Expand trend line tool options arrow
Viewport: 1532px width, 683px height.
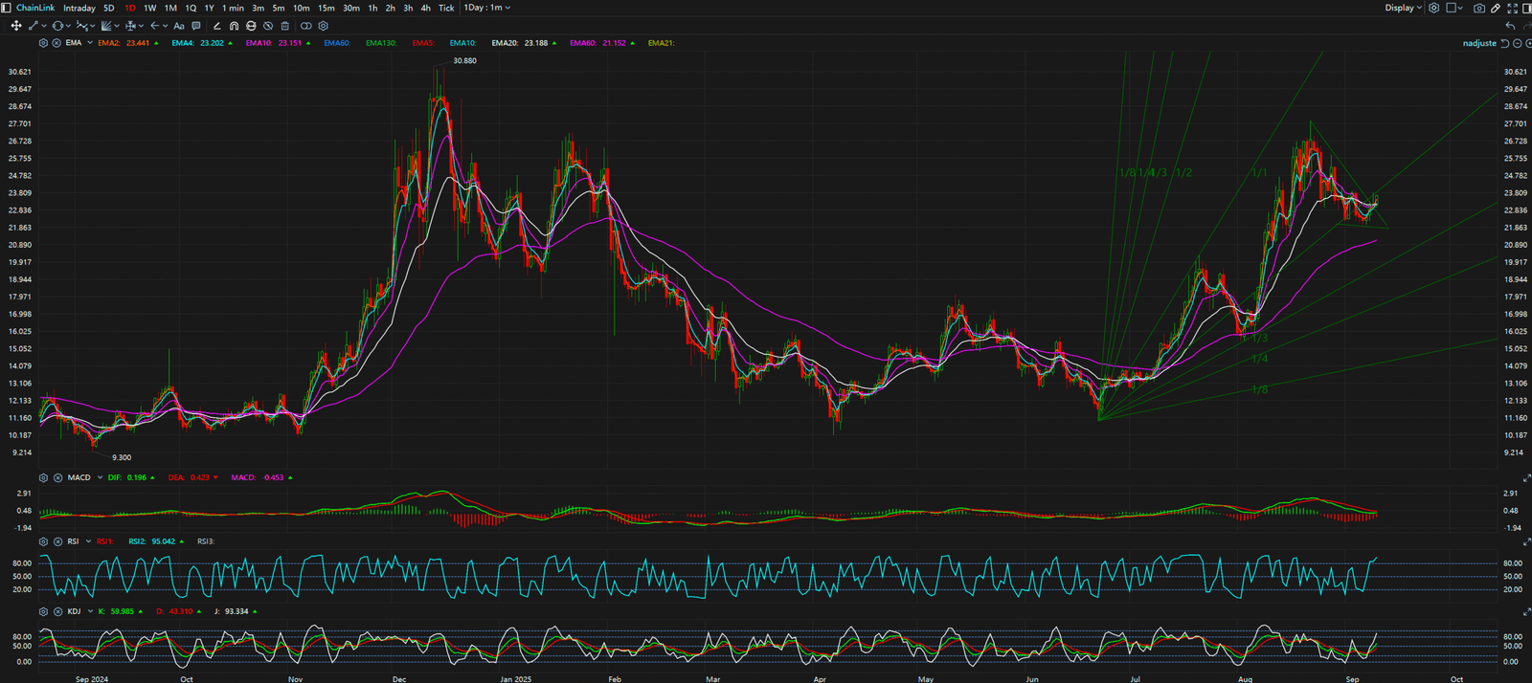click(x=44, y=26)
